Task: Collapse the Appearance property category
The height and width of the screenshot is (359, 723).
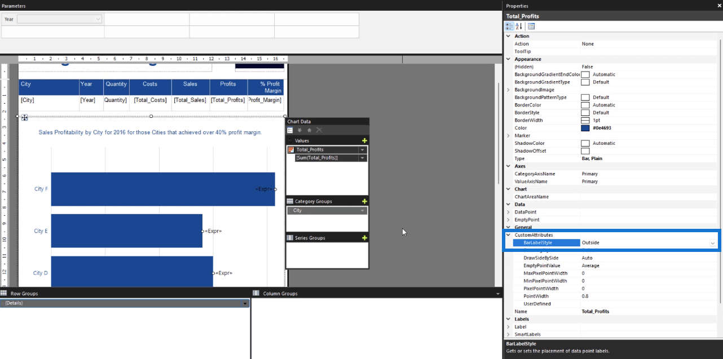Action: (509, 59)
